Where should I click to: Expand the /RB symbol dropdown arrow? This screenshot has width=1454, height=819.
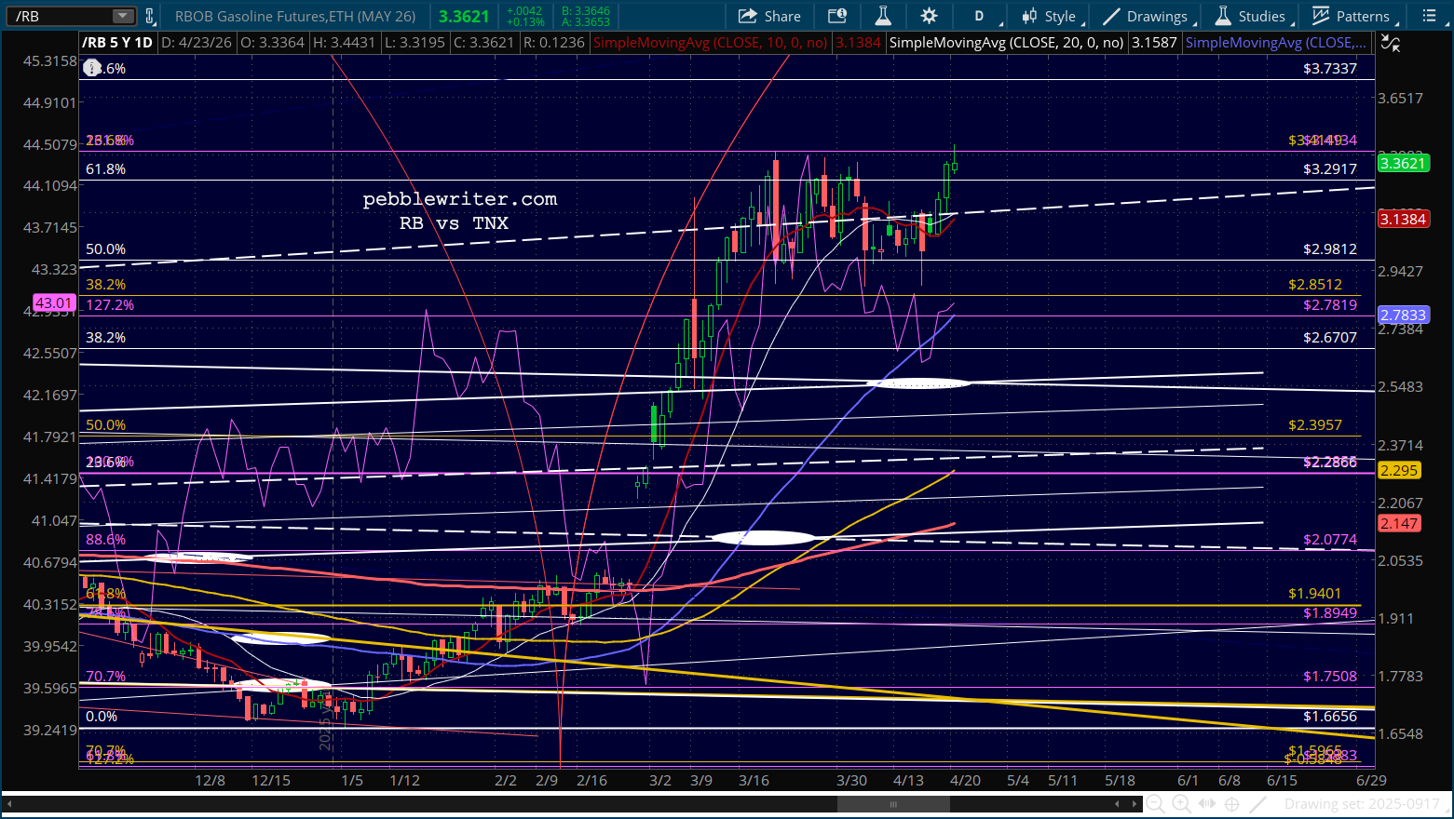tap(123, 16)
